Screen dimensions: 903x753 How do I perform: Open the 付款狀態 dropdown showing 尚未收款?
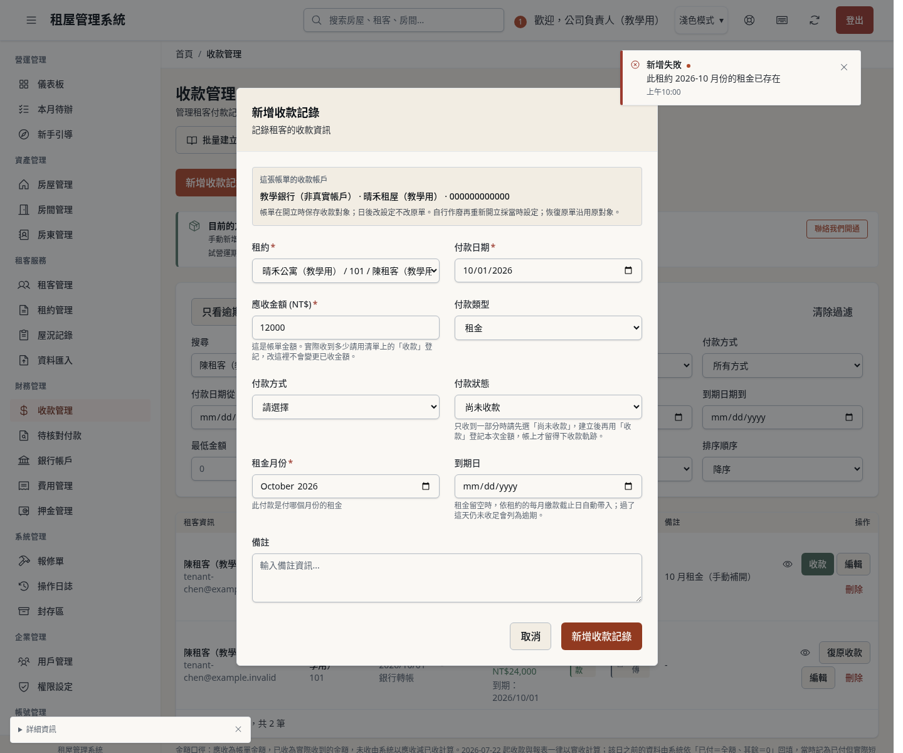[548, 407]
